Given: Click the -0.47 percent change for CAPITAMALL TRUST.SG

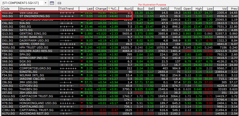Looking at the screenshot, I should 114,110.
